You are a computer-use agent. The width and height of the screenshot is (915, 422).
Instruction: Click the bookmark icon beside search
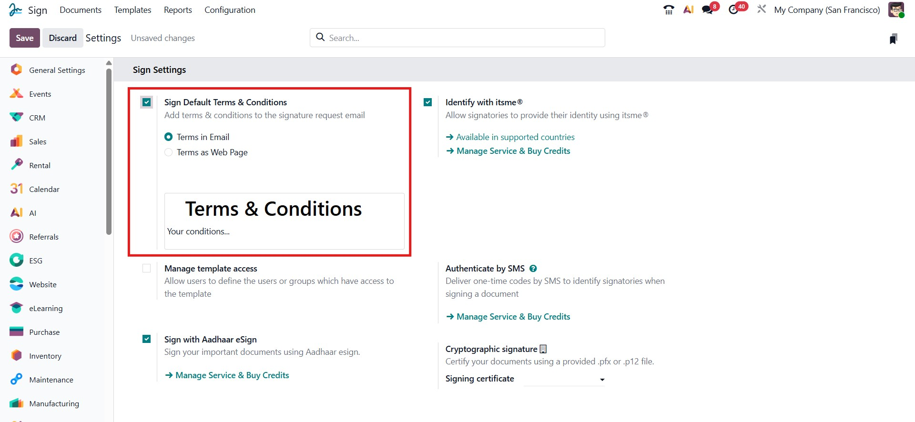894,39
